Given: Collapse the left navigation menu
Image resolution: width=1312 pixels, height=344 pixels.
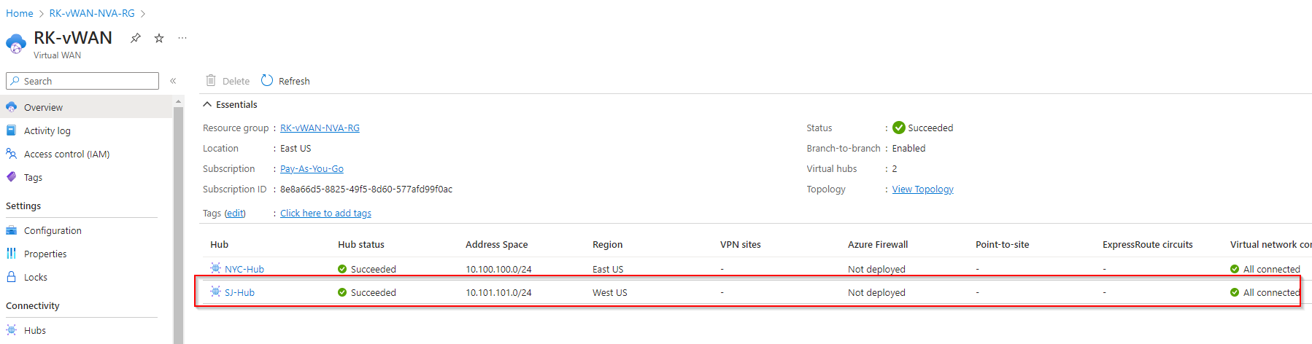Looking at the screenshot, I should 173,81.
